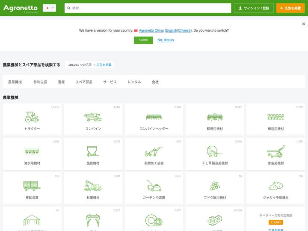
Task: Switch to the スペア部品 tab
Action: point(84,82)
